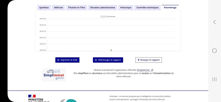
Task: Click the '68 813,4' axis label
Action: (43, 38)
